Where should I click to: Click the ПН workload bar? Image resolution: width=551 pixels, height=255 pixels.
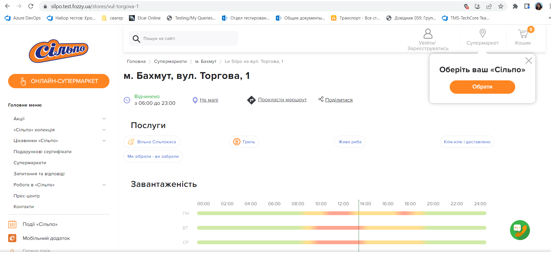pos(342,213)
